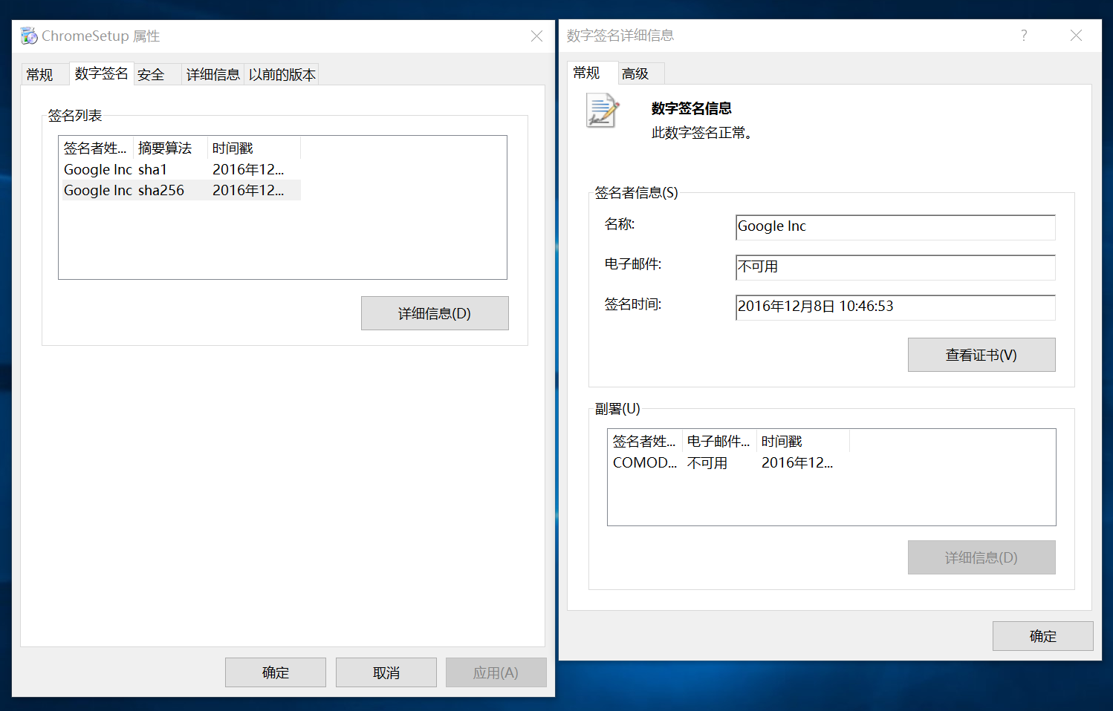
Task: Click the 签名时间 field with the 2016 date
Action: pos(895,307)
